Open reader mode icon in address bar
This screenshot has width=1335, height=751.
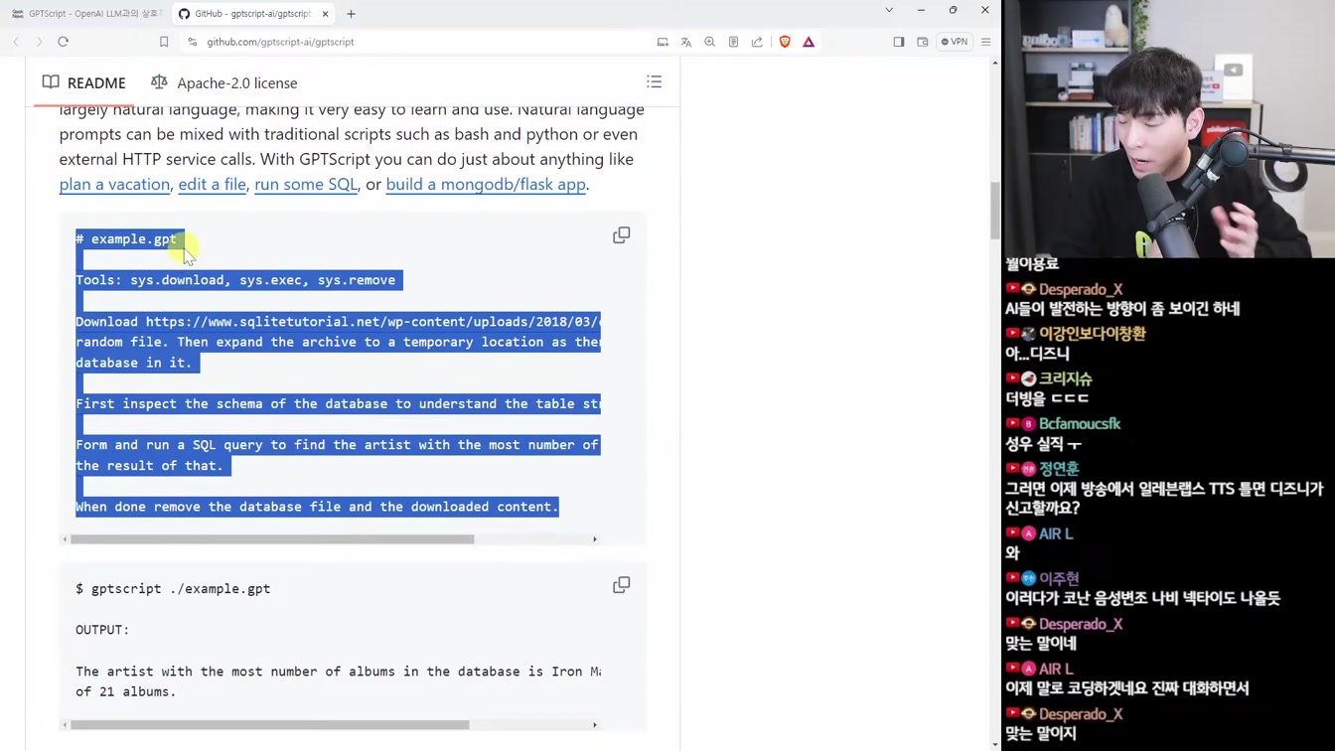(733, 42)
